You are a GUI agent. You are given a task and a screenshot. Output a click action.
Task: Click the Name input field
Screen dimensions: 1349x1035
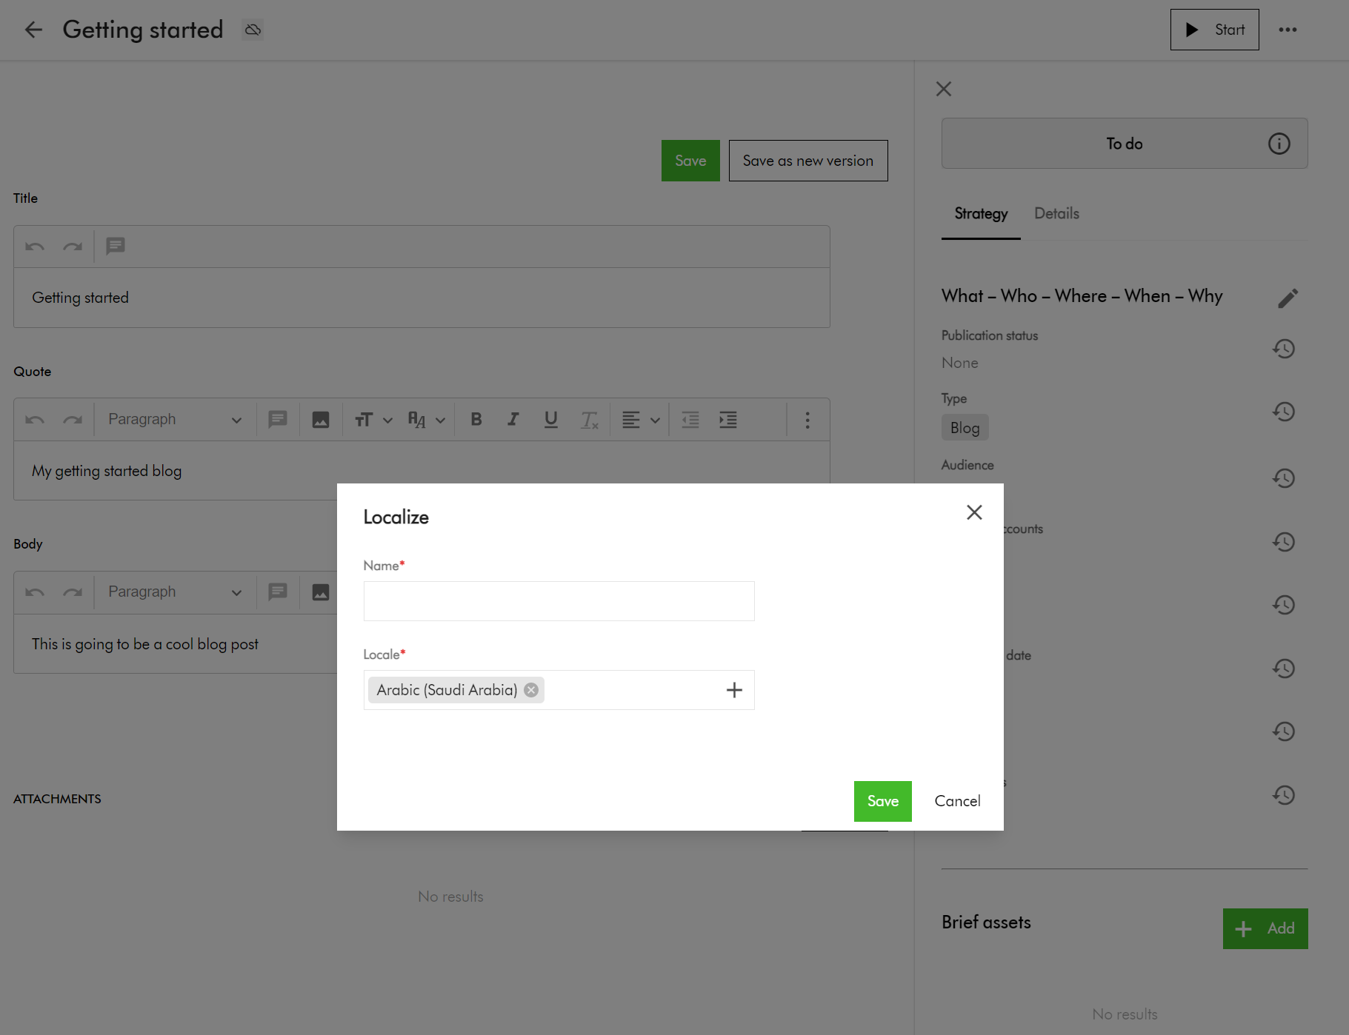[559, 601]
